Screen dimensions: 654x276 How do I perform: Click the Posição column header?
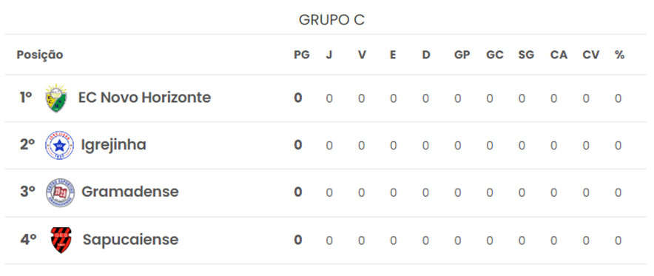pyautogui.click(x=40, y=55)
